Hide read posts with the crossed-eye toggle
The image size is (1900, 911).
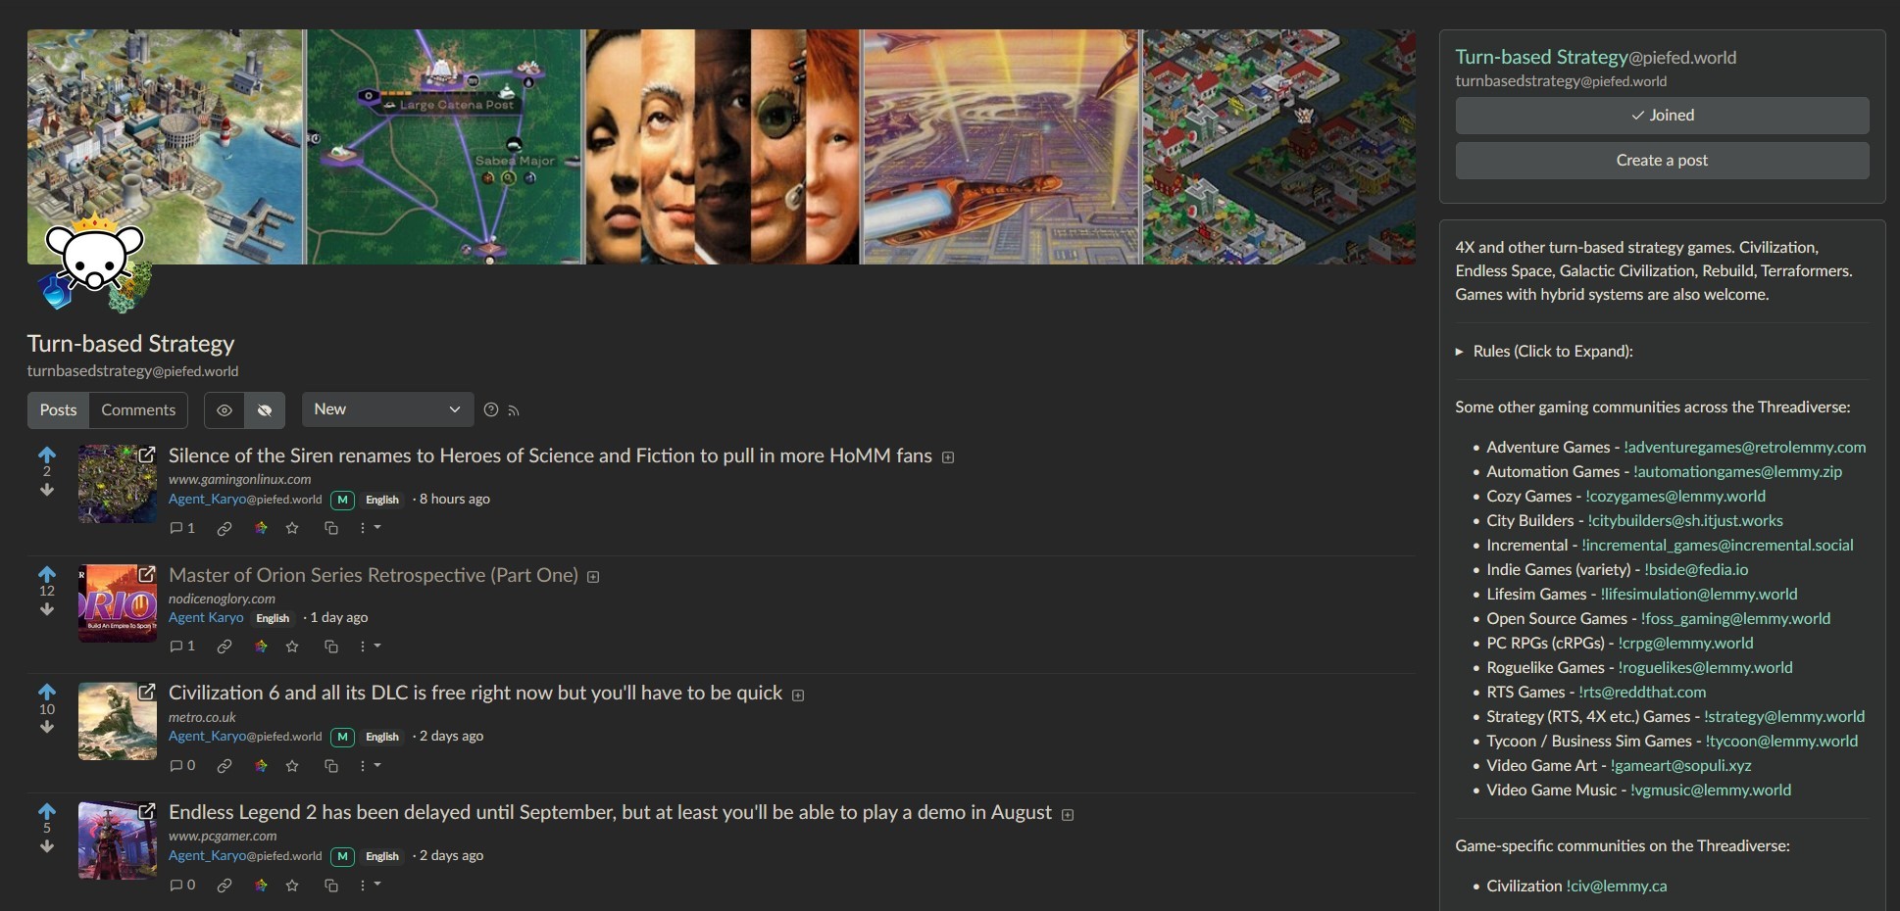pyautogui.click(x=265, y=410)
